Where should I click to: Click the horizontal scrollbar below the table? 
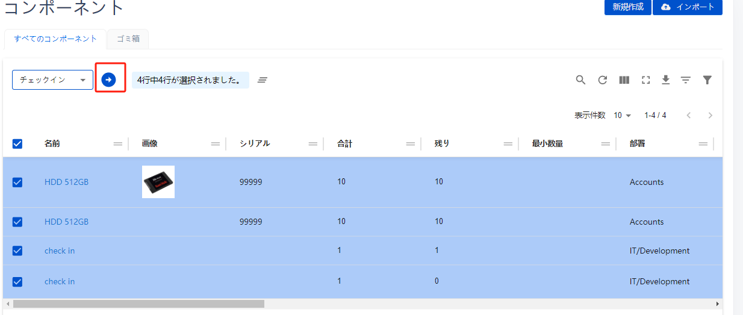[138, 304]
